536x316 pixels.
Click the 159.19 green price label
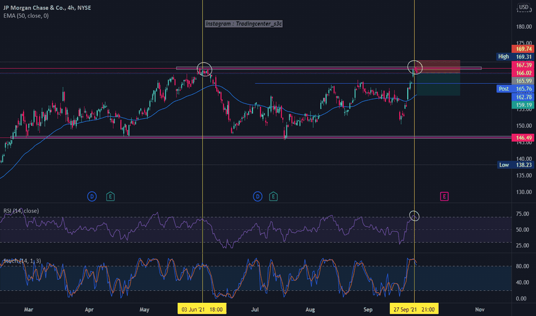pyautogui.click(x=523, y=105)
